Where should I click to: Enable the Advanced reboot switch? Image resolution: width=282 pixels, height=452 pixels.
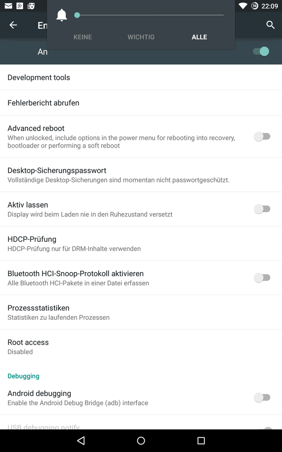(262, 136)
